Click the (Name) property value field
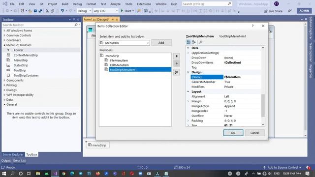Image resolution: width=315 pixels, height=177 pixels. coord(242,77)
